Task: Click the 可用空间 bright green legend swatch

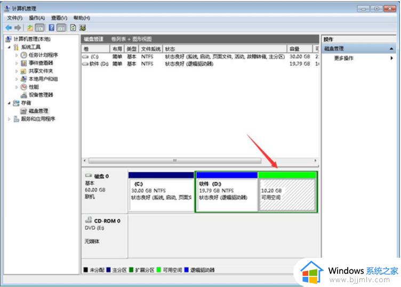Action: coord(158,269)
